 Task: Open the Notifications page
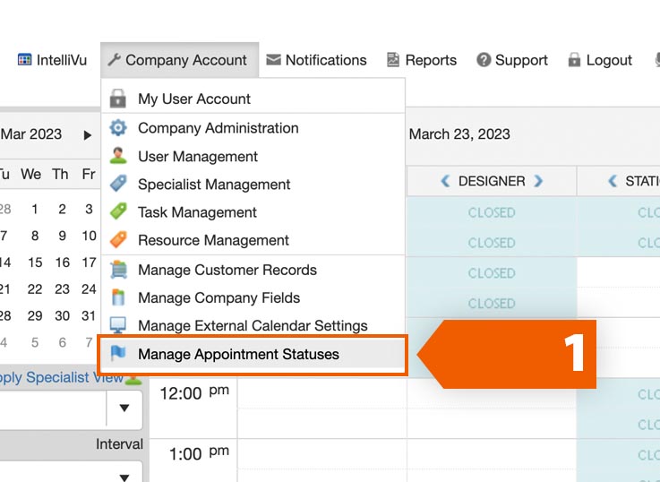click(x=316, y=60)
